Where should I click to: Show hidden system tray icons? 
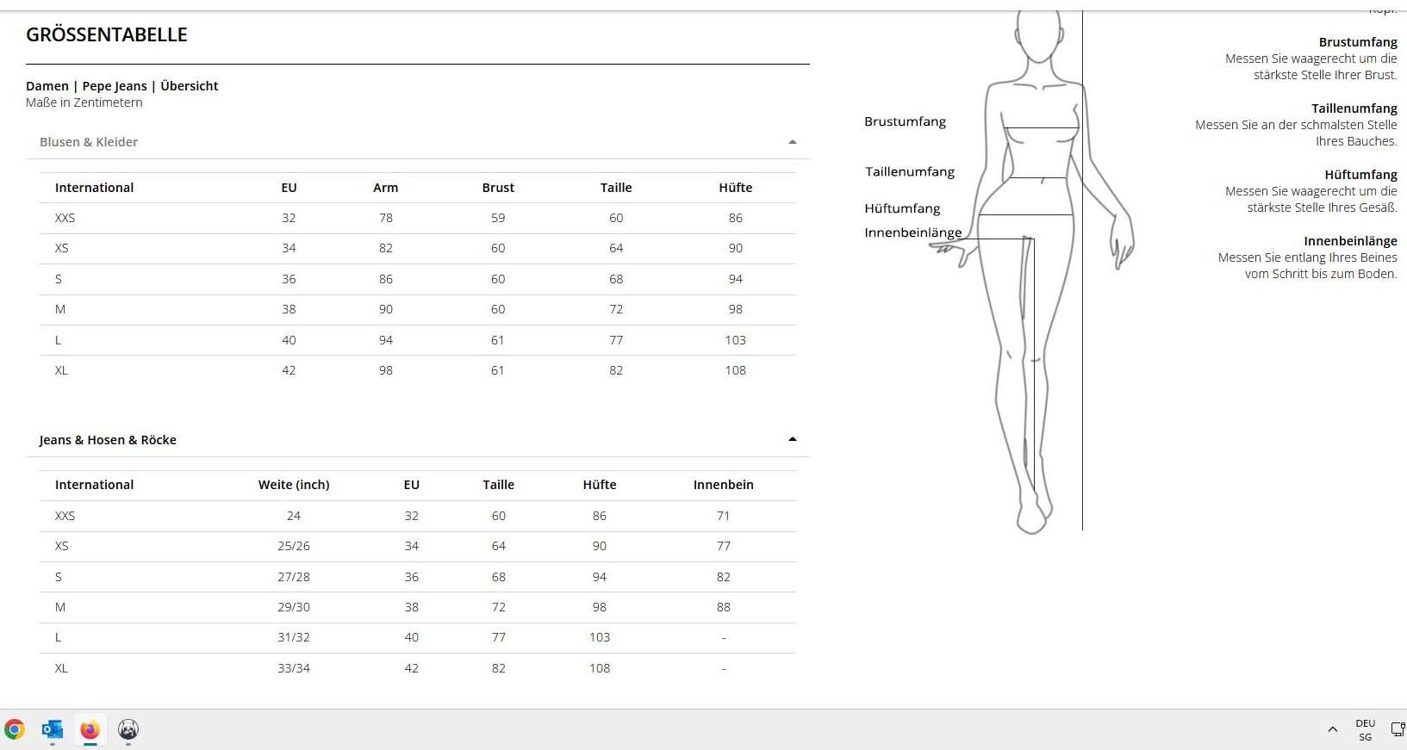point(1333,730)
